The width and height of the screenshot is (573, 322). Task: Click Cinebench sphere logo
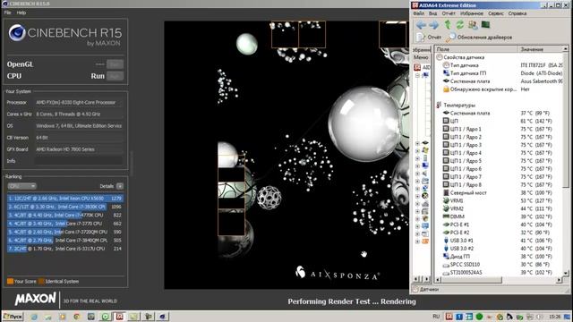pos(17,33)
